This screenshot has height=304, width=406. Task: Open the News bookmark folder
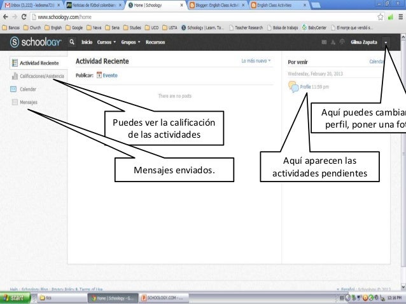coord(94,28)
